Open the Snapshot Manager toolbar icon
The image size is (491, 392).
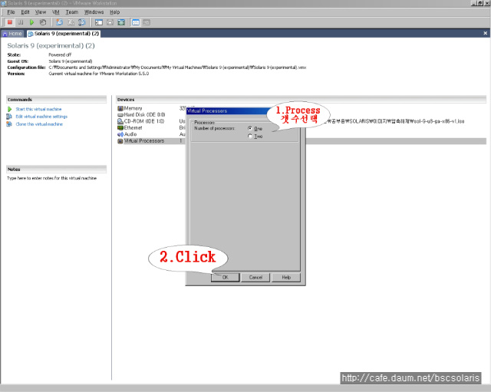pyautogui.click(x=82, y=22)
